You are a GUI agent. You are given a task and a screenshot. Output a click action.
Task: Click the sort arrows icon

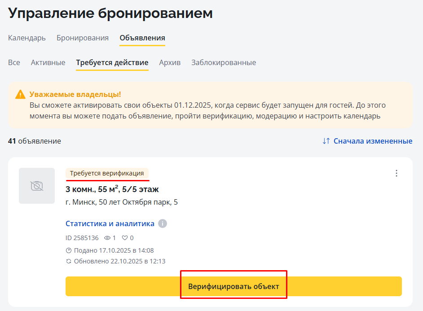coord(326,141)
